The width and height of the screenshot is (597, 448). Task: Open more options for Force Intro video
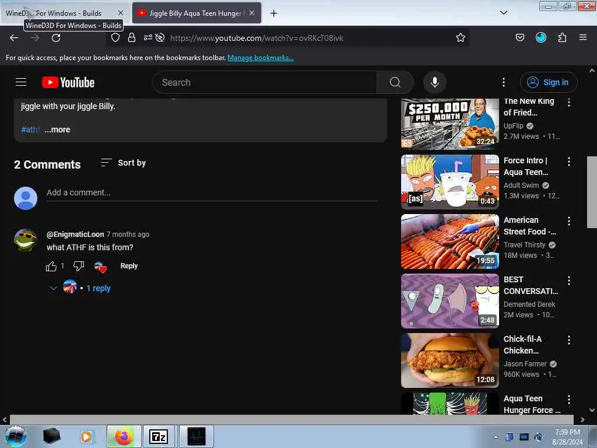click(x=569, y=162)
